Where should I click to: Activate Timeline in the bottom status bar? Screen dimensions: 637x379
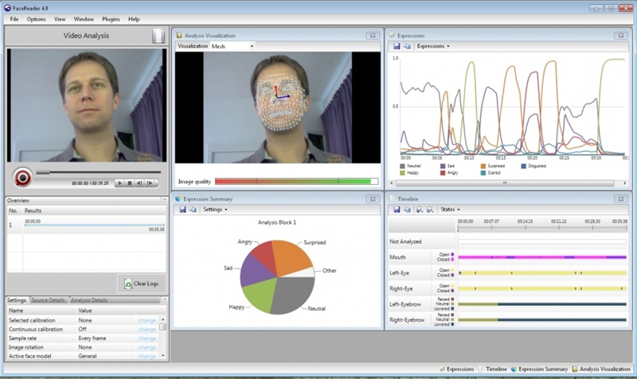click(493, 369)
